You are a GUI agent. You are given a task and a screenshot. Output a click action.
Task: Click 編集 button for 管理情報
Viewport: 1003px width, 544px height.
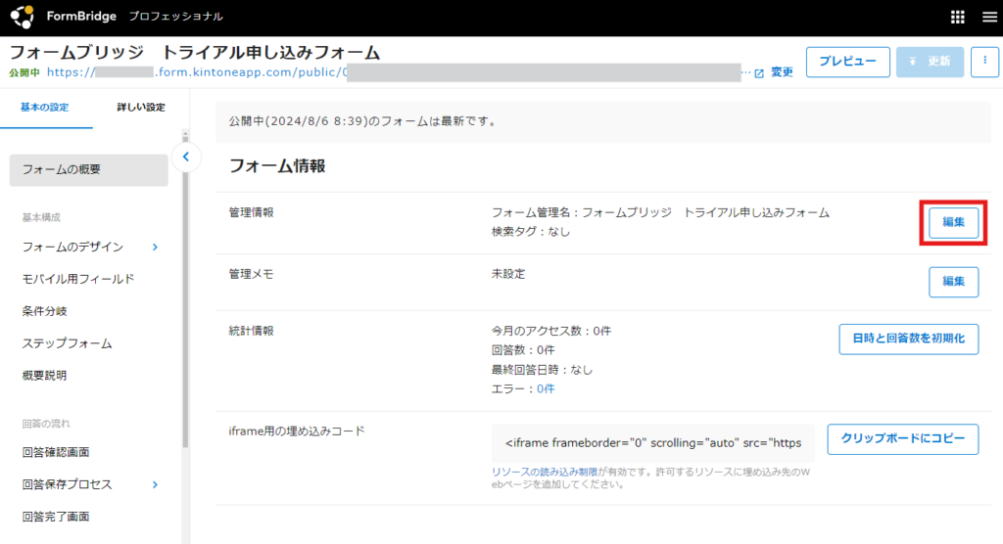[x=953, y=222]
